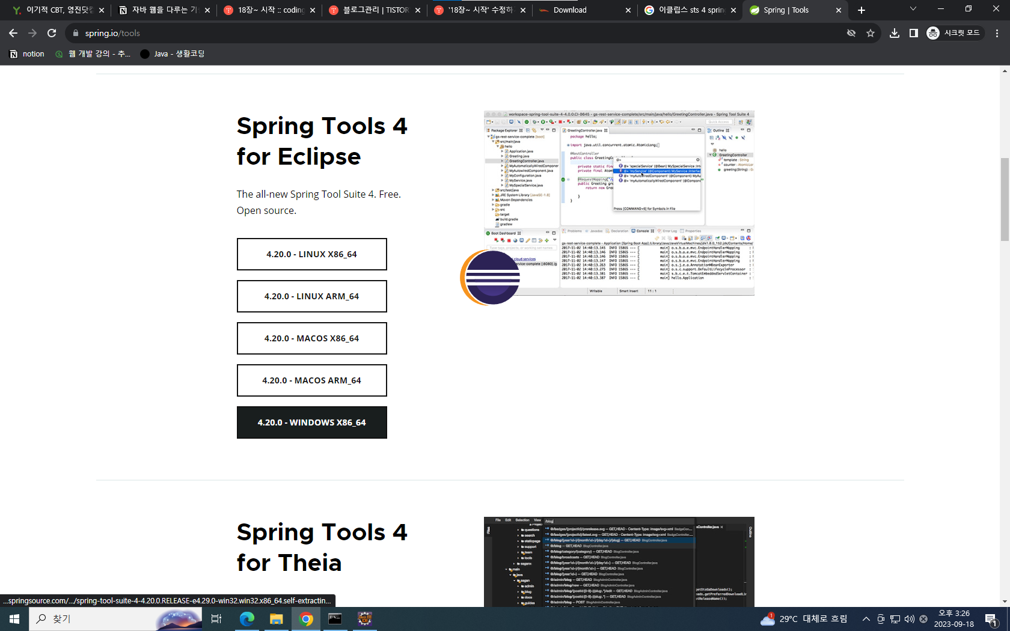Click the volume speaker tray icon
The height and width of the screenshot is (631, 1010).
(x=910, y=619)
